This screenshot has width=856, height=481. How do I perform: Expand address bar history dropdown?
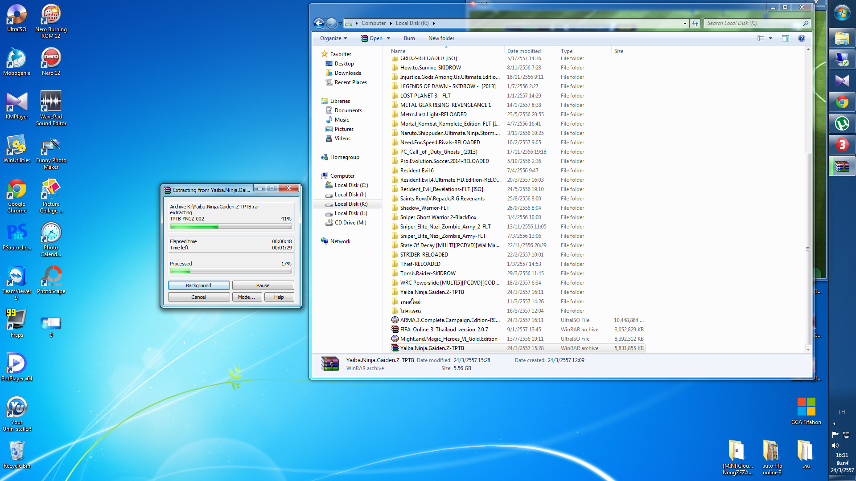coord(685,23)
